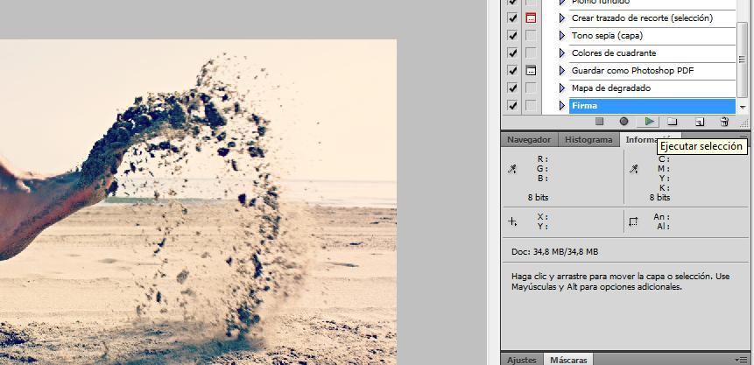Viewport: 754px width, 365px height.
Task: Uncheck the Mapa de degradado action
Action: pos(512,88)
